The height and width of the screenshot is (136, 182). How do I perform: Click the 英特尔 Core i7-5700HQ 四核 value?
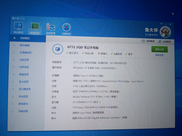pos(88,76)
